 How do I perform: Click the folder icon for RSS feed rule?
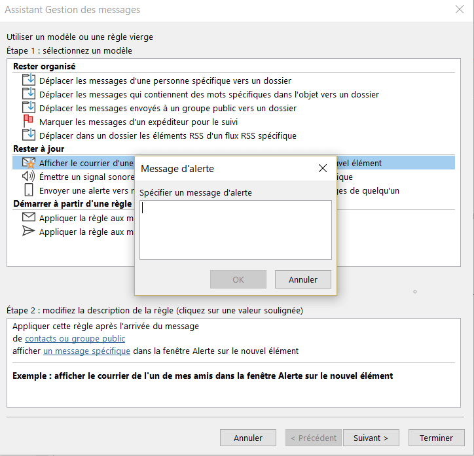29,135
